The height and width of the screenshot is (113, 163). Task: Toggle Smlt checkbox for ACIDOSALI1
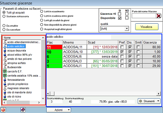pos(138,66)
